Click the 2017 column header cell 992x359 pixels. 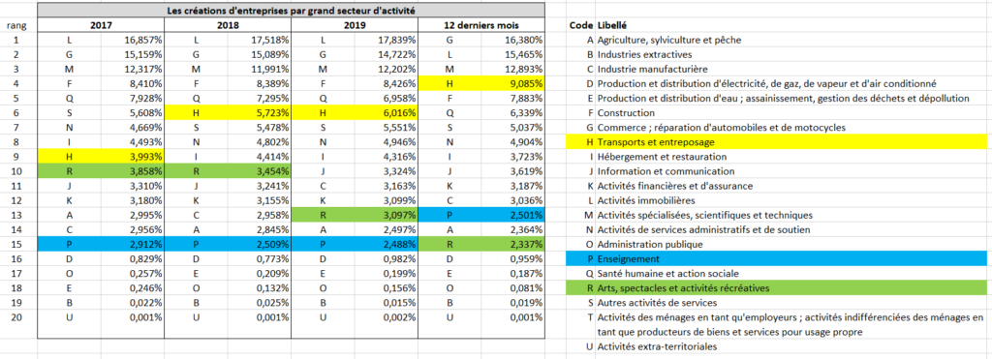click(101, 25)
